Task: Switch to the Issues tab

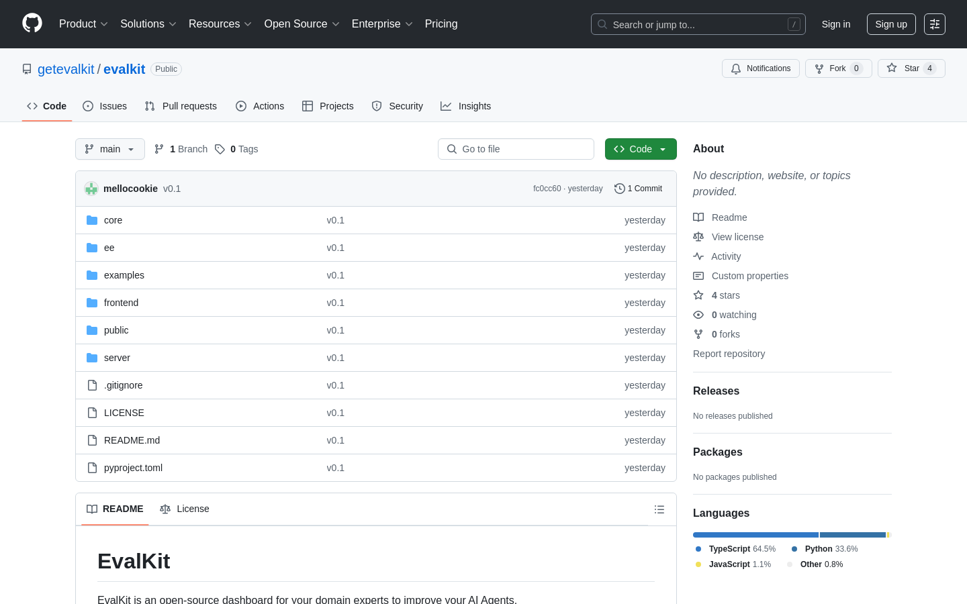Action: tap(105, 106)
